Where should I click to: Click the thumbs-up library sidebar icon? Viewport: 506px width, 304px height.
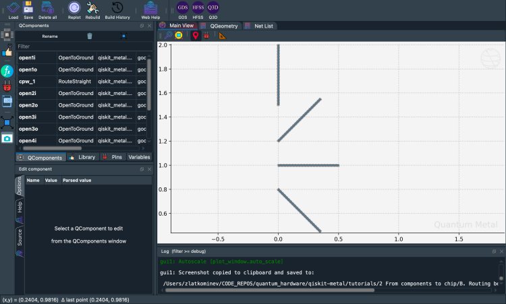click(7, 51)
